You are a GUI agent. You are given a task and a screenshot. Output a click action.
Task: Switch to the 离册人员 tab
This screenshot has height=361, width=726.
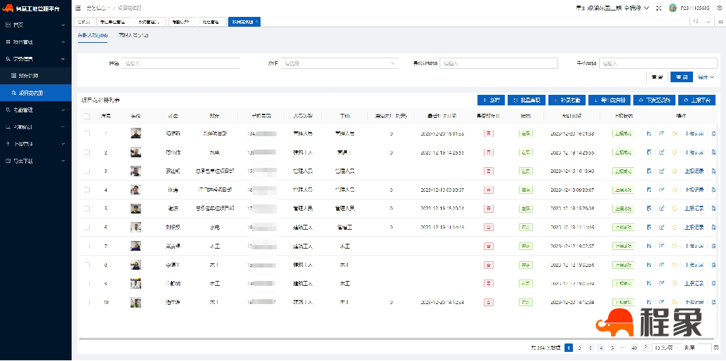(x=133, y=35)
